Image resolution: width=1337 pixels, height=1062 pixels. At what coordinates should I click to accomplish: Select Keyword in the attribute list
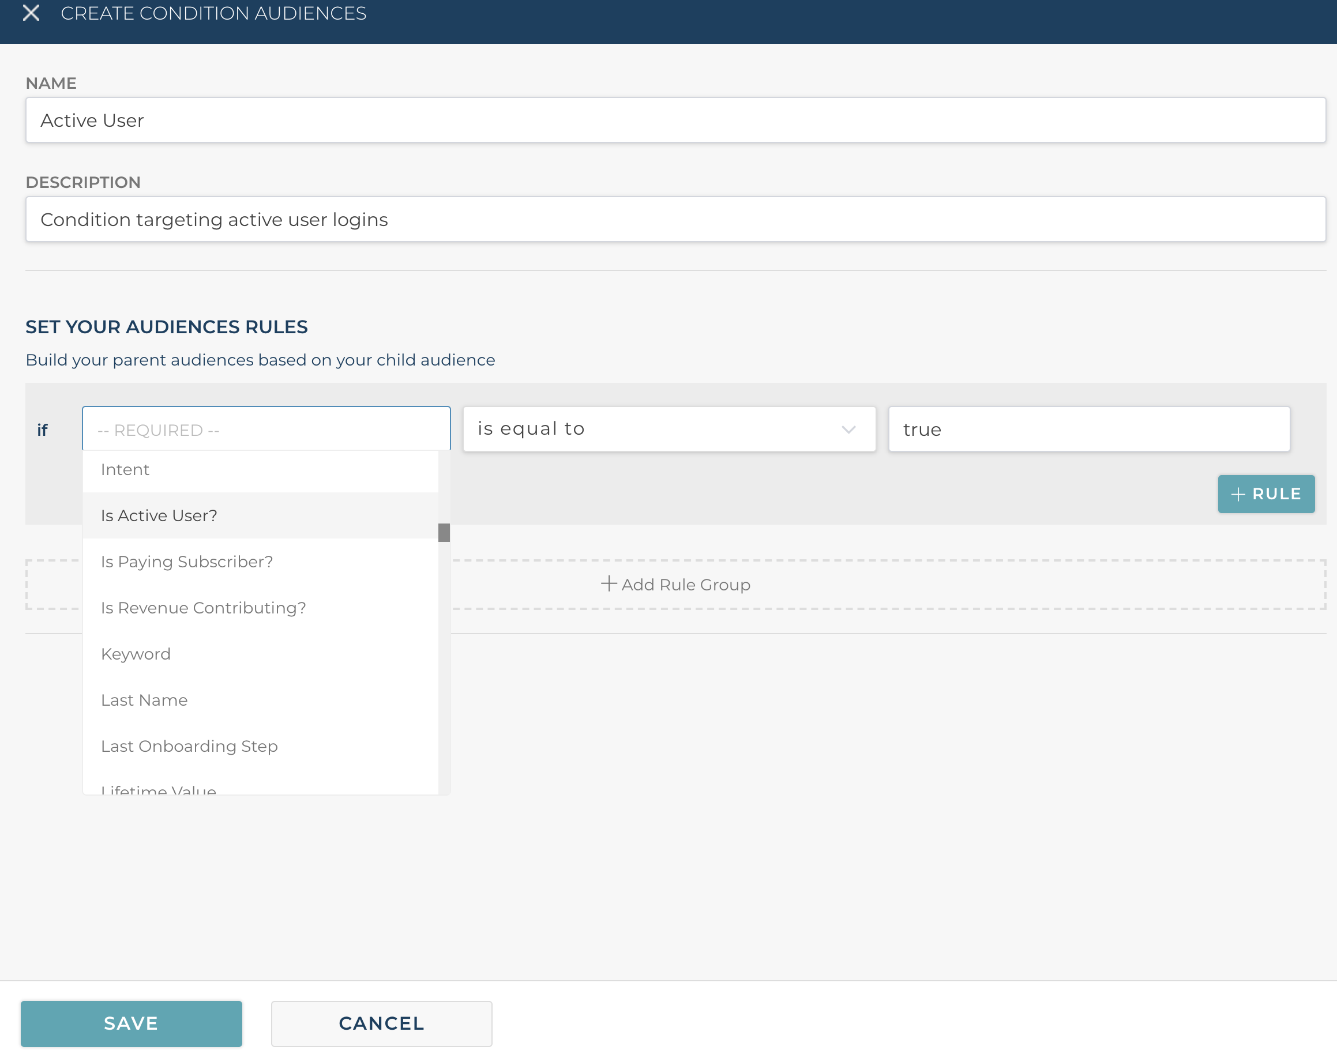pyautogui.click(x=136, y=653)
